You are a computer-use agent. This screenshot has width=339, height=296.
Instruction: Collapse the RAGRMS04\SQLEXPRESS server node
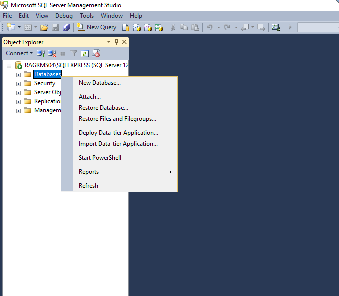(9, 66)
